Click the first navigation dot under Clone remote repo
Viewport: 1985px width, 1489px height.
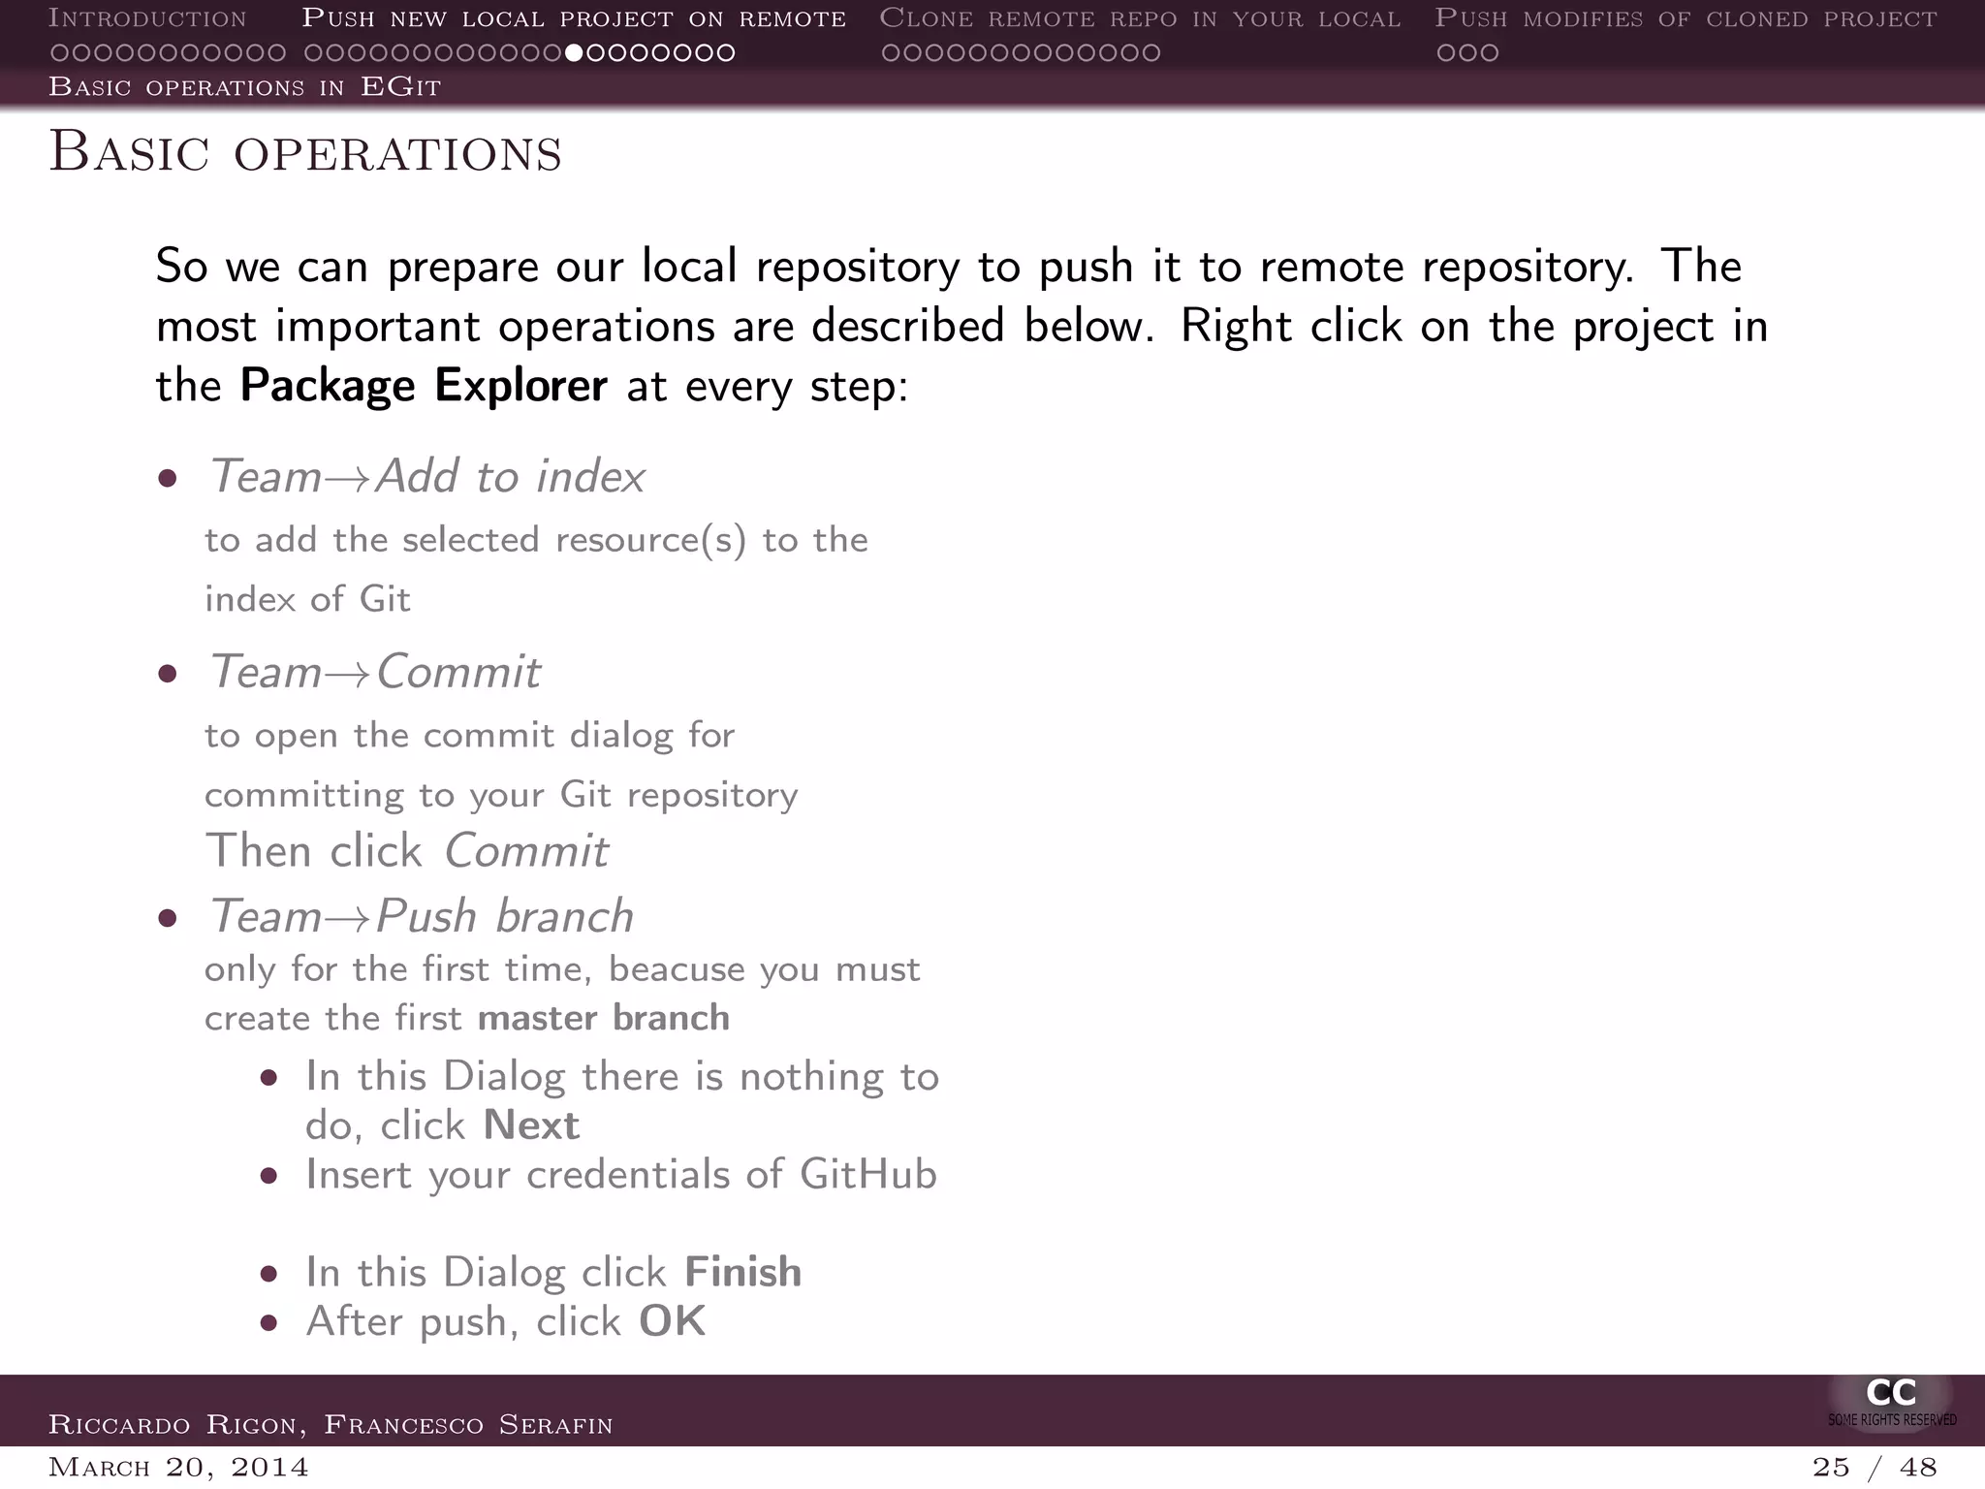click(891, 52)
